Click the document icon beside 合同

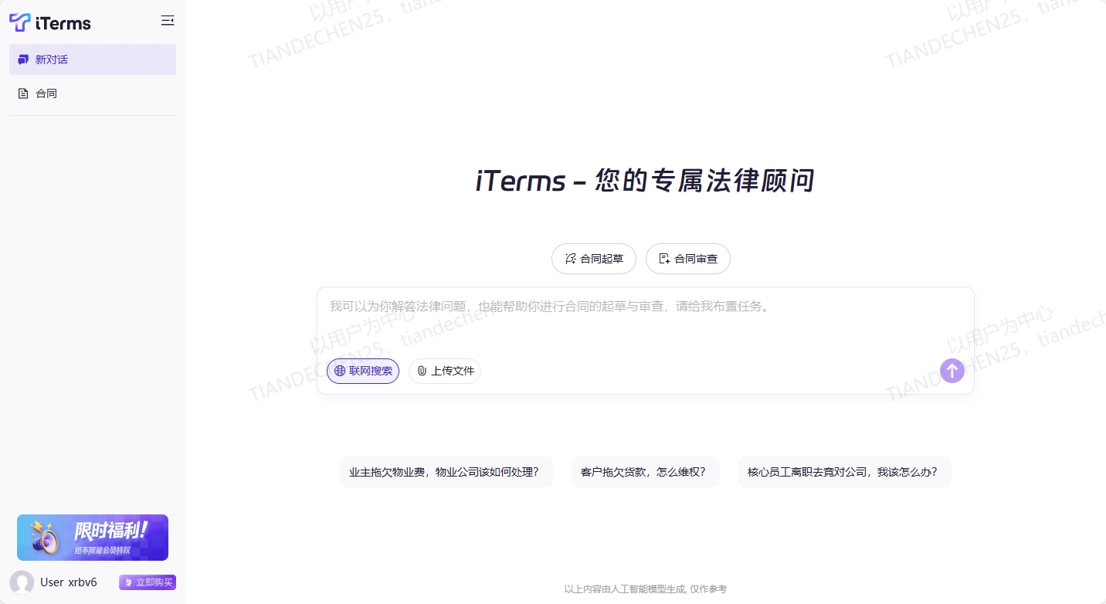[x=23, y=93]
